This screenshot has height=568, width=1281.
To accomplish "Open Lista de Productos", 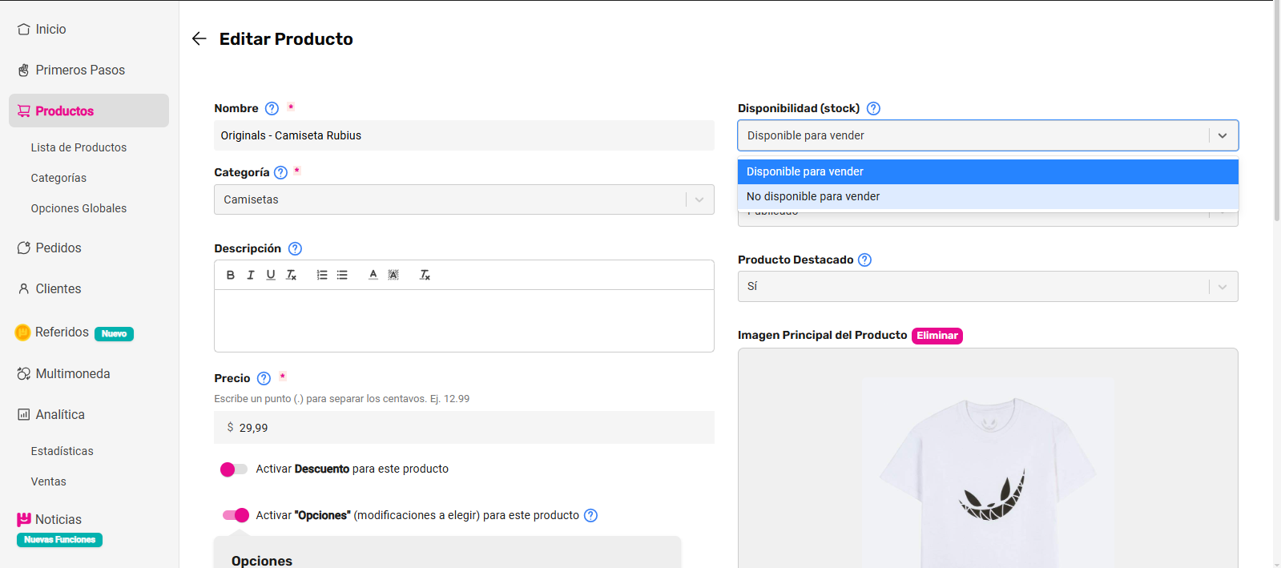I will [x=79, y=147].
